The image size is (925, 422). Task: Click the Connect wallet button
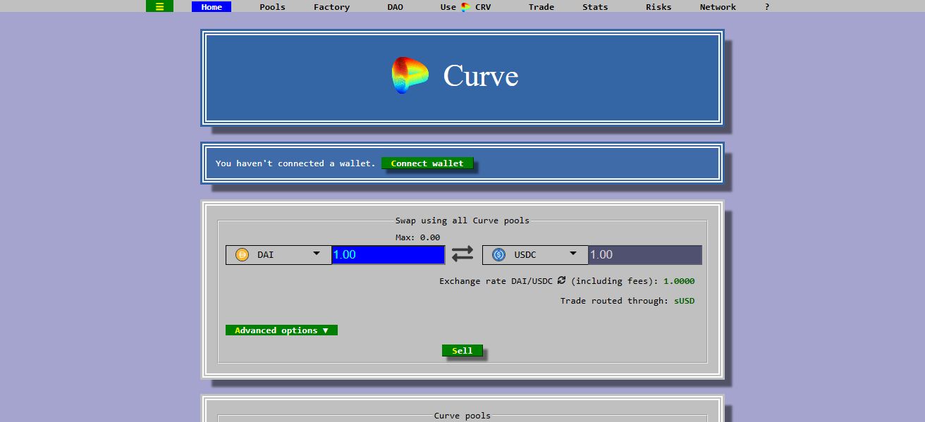click(x=427, y=163)
